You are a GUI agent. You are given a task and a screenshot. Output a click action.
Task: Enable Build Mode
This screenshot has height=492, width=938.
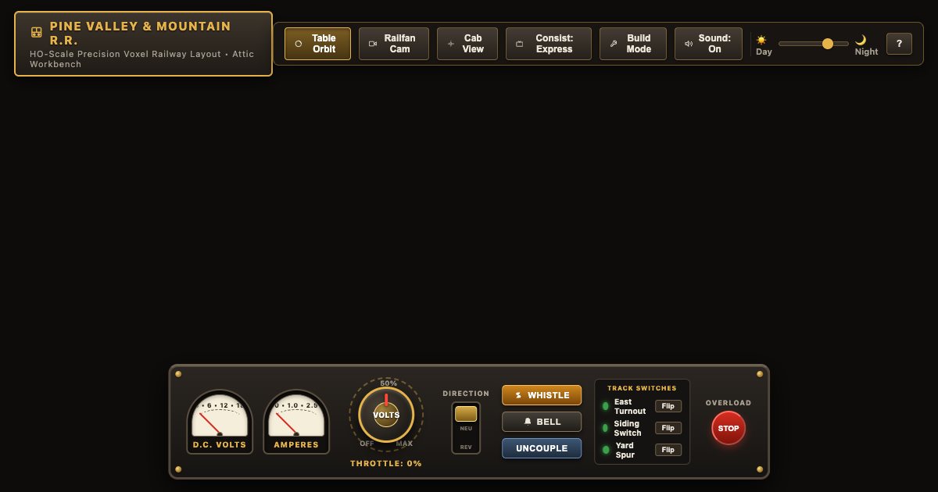click(633, 44)
